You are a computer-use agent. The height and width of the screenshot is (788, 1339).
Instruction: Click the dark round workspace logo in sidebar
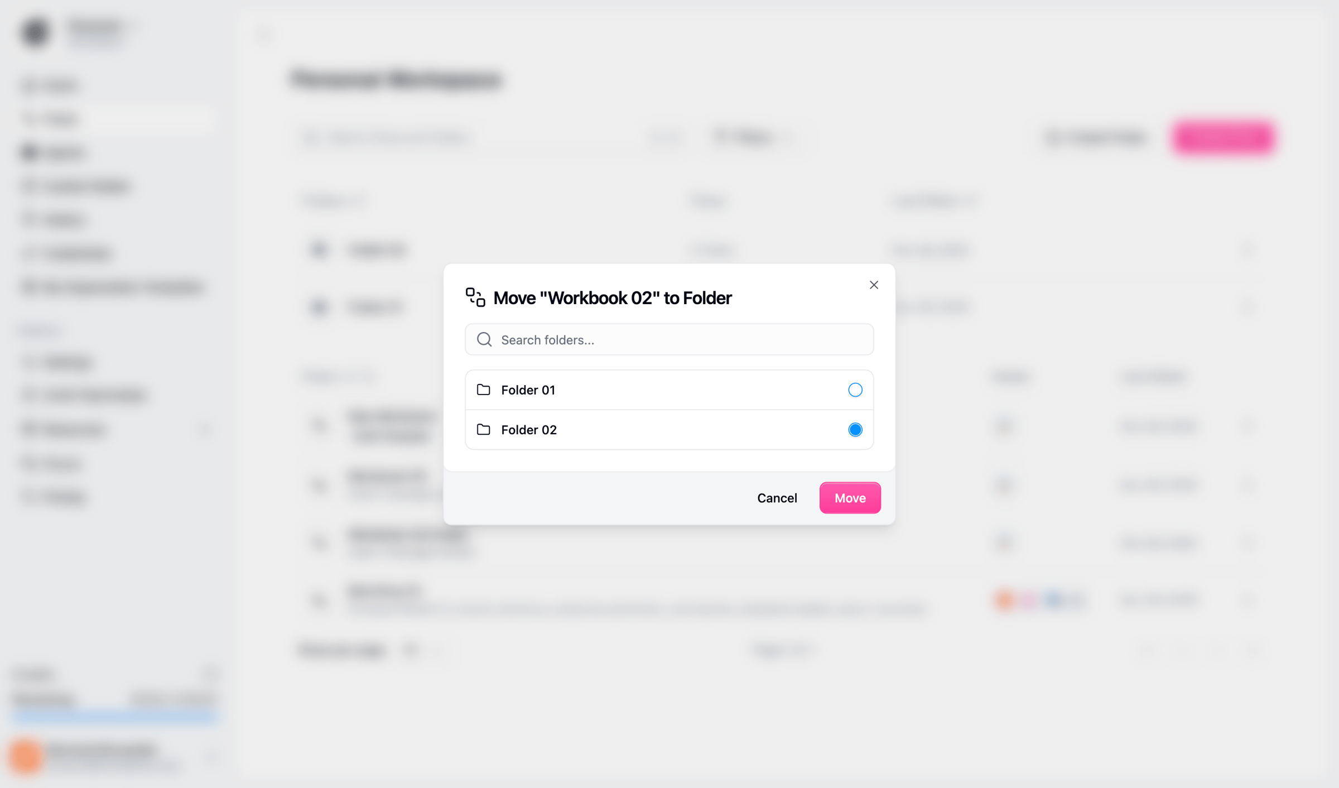coord(36,32)
